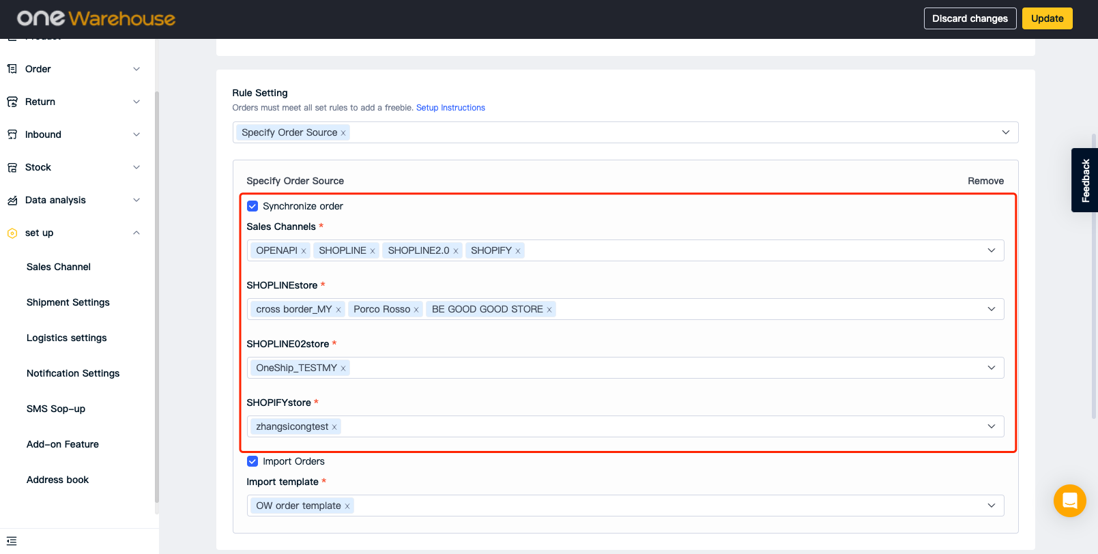Remove the SHOPLINE2.0 sales channel tag
Screen dimensions: 1098x554
(x=456, y=251)
